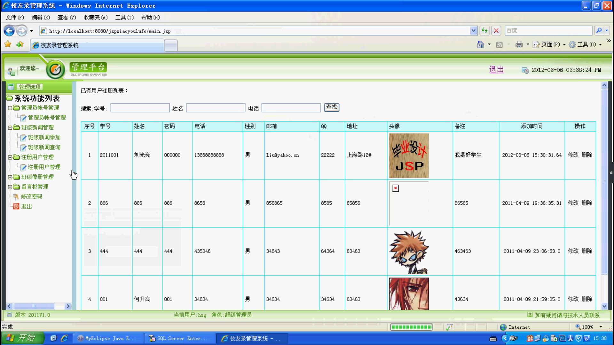Switch to the MyEclipse Java taskbar window
This screenshot has height=345, width=614.
(x=108, y=338)
